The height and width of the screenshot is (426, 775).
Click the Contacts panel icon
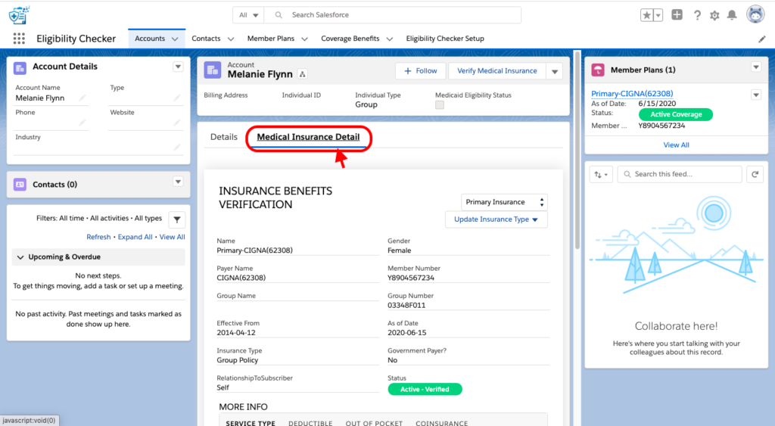[x=20, y=185]
